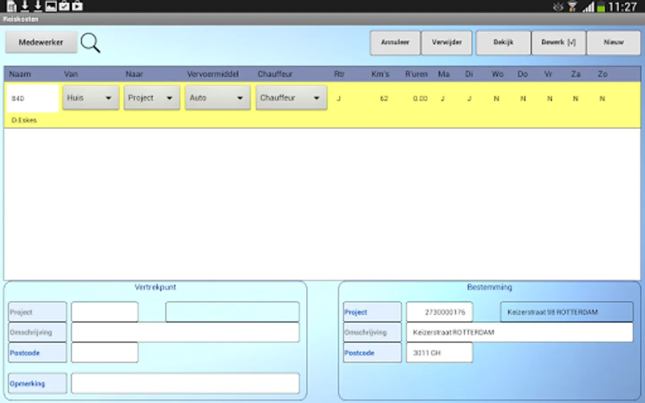Click the clock showing 11:27
This screenshot has width=645, height=403.
(x=622, y=7)
